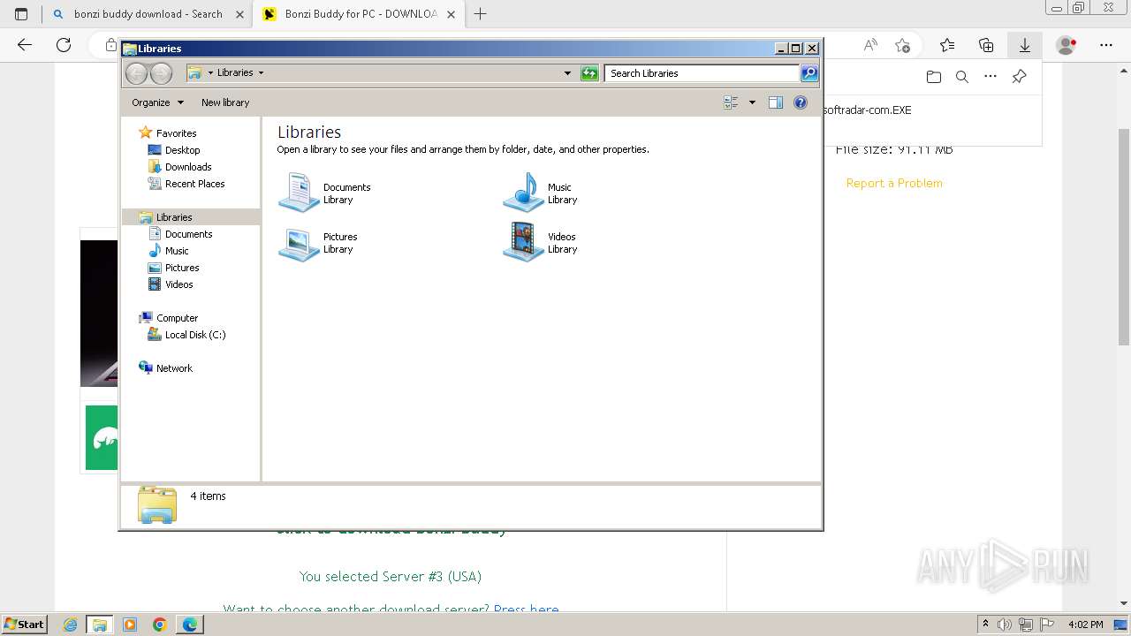Viewport: 1131px width, 636px height.
Task: Click the search magnifier in Libraries window
Action: coord(809,73)
